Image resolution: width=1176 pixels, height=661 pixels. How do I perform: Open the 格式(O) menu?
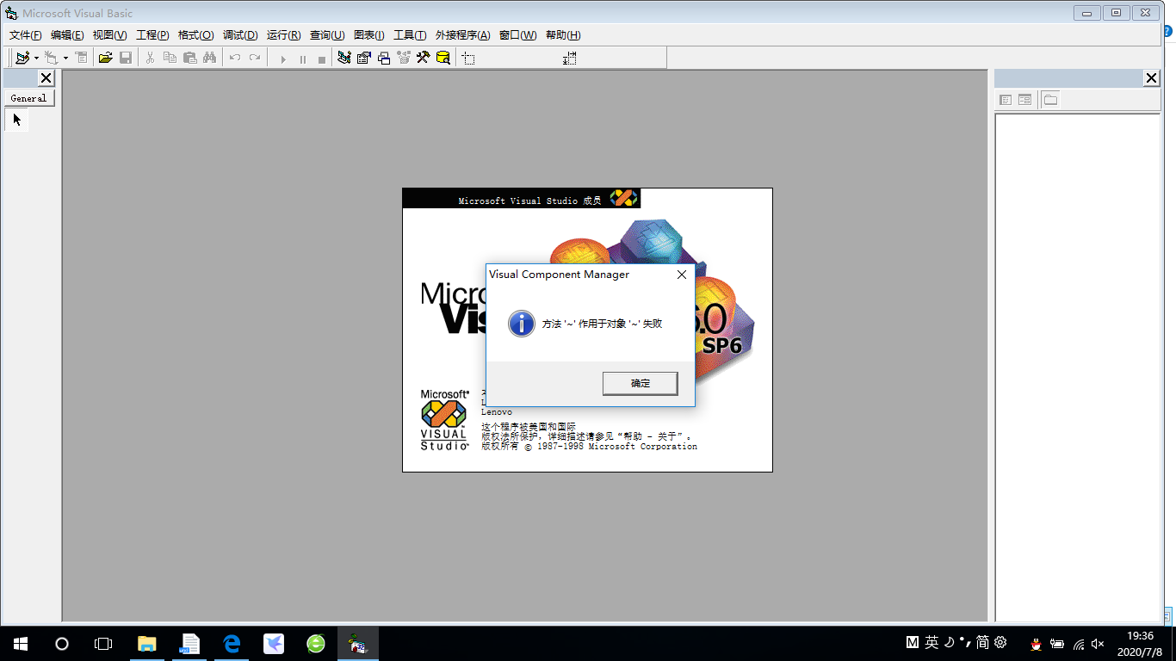point(195,35)
